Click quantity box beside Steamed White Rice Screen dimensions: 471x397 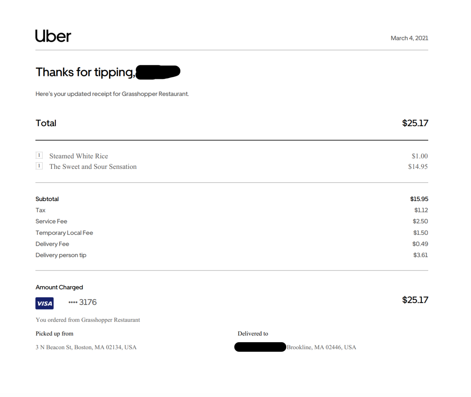(39, 155)
